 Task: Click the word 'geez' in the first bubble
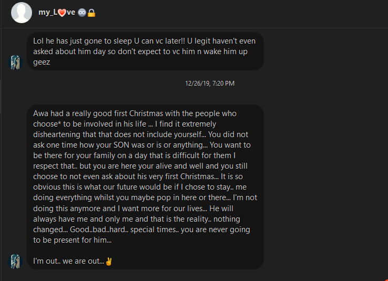[x=42, y=62]
